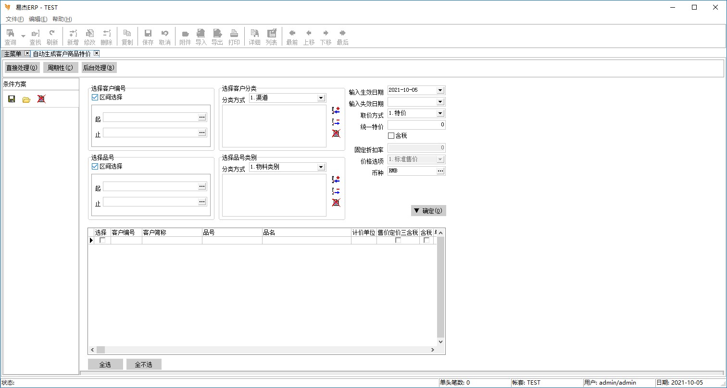
Task: Click the 查询 (Query) toolbar icon
Action: click(x=10, y=36)
